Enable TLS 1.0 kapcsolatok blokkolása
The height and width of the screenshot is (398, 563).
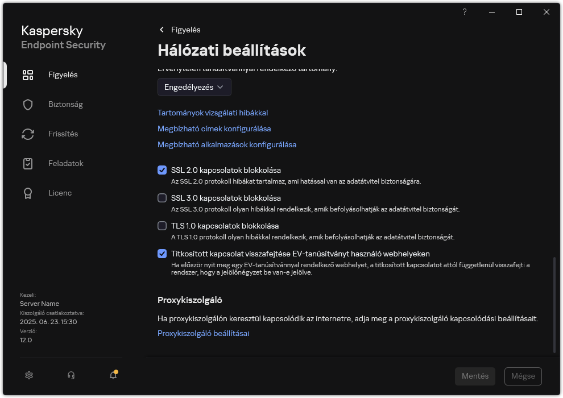point(162,226)
